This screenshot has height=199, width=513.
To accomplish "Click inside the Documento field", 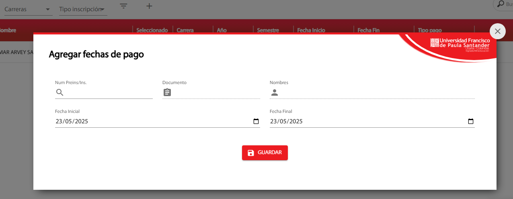I will coord(216,92).
